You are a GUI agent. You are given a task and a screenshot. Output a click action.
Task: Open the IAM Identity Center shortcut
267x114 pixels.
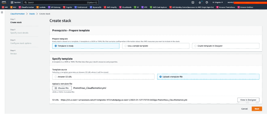(192, 7)
